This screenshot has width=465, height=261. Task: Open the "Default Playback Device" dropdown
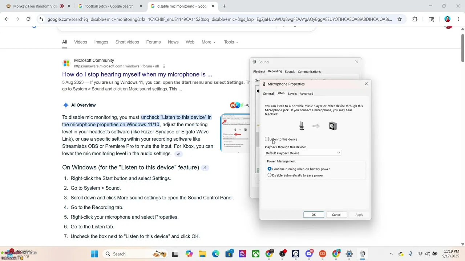(x=303, y=153)
